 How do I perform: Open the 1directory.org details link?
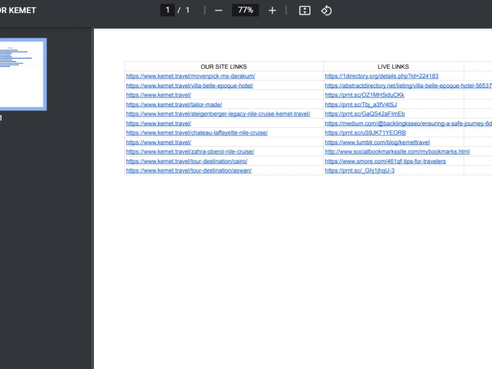click(x=382, y=76)
